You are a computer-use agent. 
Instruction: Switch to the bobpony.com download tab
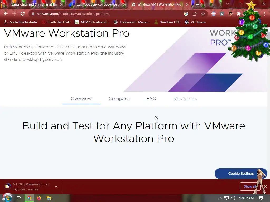coord(97,4)
